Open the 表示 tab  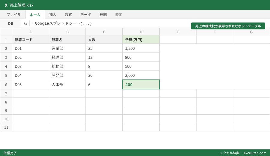[119, 15]
